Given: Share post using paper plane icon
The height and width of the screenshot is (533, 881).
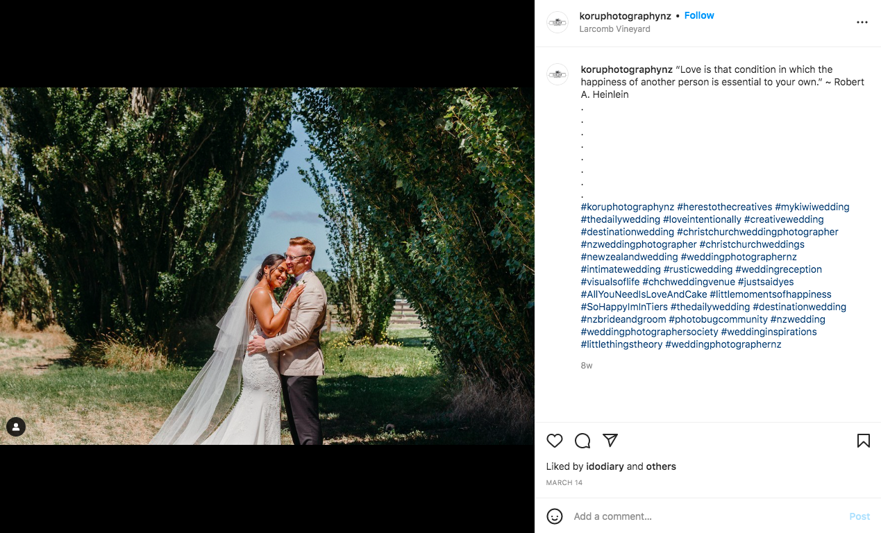Looking at the screenshot, I should tap(610, 440).
